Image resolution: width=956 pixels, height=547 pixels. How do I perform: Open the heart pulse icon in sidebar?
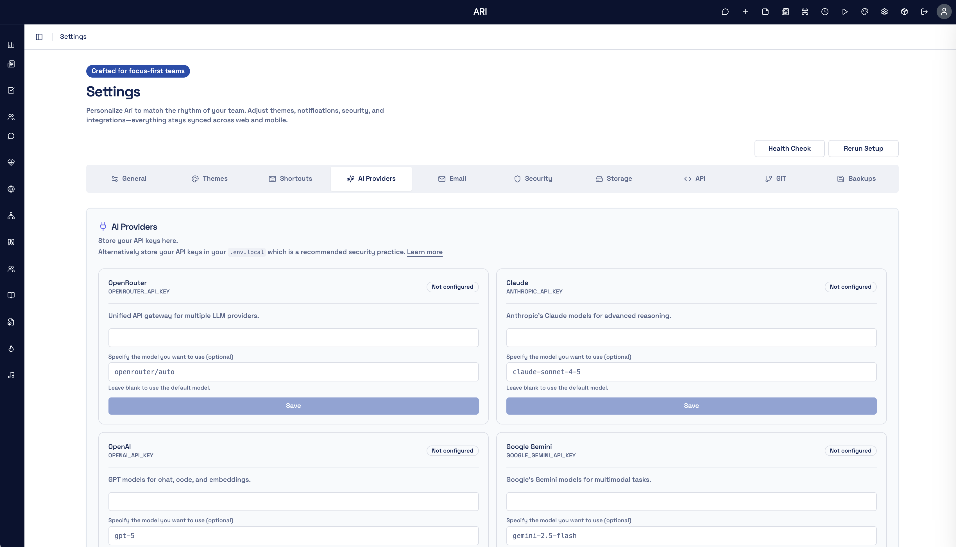[x=11, y=162]
